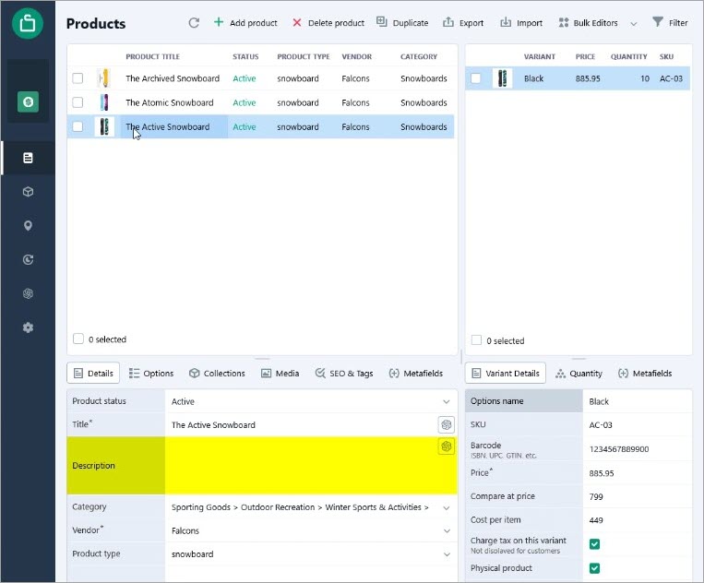Click The Archived Snowboard thumbnail
This screenshot has width=704, height=583.
[x=104, y=78]
